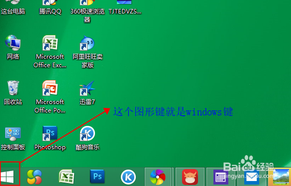
Task: Select the 这台电脑 desktop label
Action: point(13,11)
